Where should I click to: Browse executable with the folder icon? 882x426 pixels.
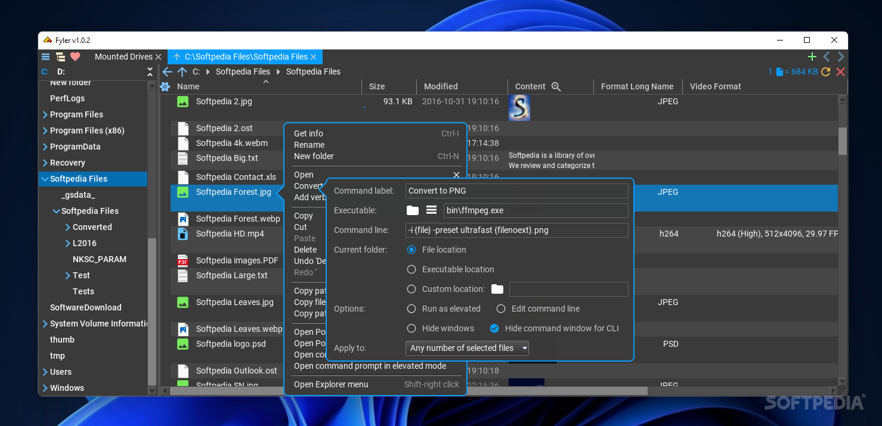click(413, 210)
